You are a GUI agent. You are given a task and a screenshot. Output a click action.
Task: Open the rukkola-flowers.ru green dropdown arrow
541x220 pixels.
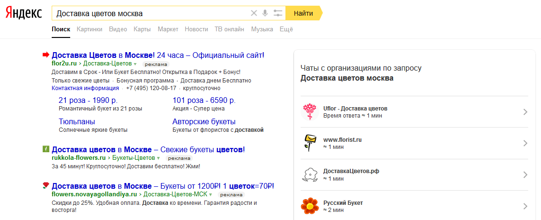(x=158, y=158)
